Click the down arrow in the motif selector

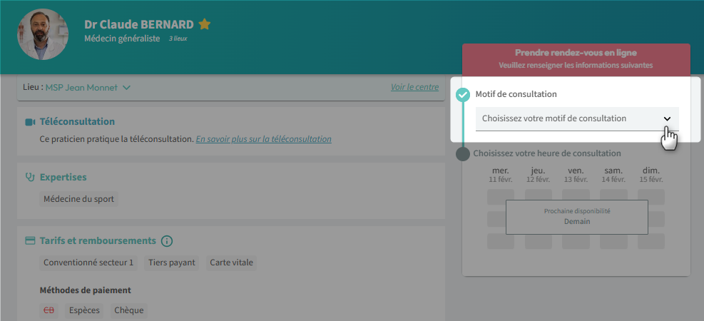(667, 118)
